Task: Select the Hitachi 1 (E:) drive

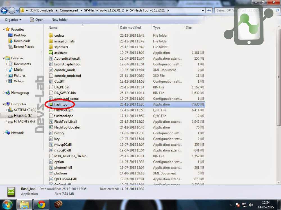Action: 23,116
